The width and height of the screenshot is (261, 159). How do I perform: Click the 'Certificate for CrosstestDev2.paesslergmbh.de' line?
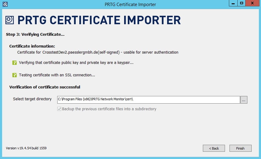click(x=98, y=52)
